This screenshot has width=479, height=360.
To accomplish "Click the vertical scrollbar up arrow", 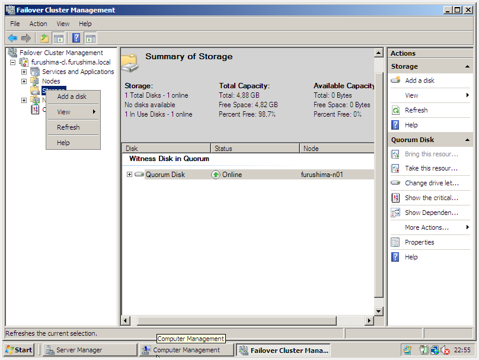I will (x=378, y=53).
